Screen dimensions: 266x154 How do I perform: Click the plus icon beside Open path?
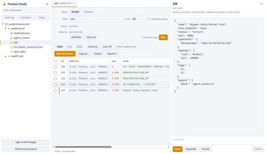pyautogui.click(x=11, y=52)
